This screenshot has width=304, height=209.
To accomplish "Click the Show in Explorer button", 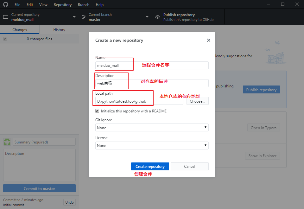I will click(x=263, y=156).
